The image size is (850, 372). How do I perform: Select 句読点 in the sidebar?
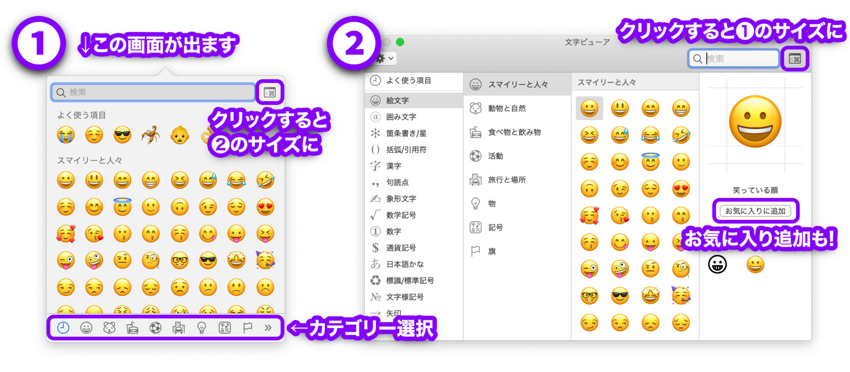pos(414,182)
